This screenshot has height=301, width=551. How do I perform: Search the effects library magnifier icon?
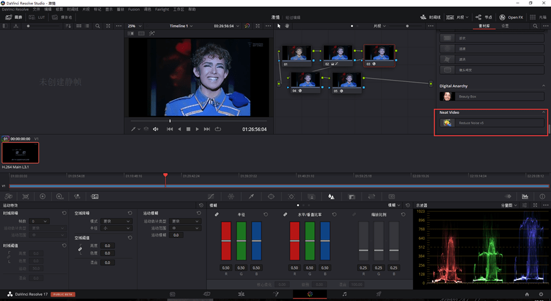[535, 26]
